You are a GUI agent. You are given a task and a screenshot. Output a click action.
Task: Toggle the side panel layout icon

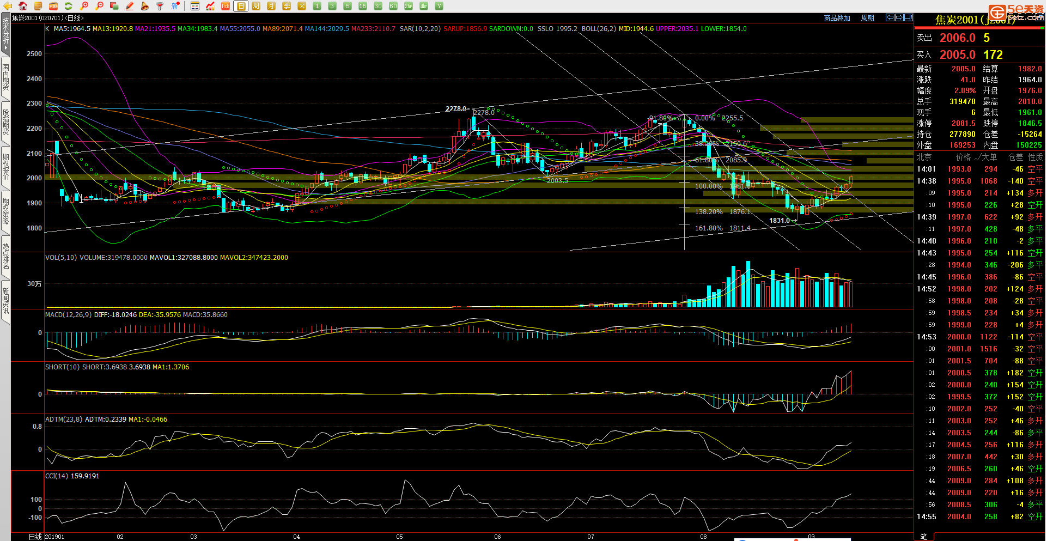pos(909,17)
